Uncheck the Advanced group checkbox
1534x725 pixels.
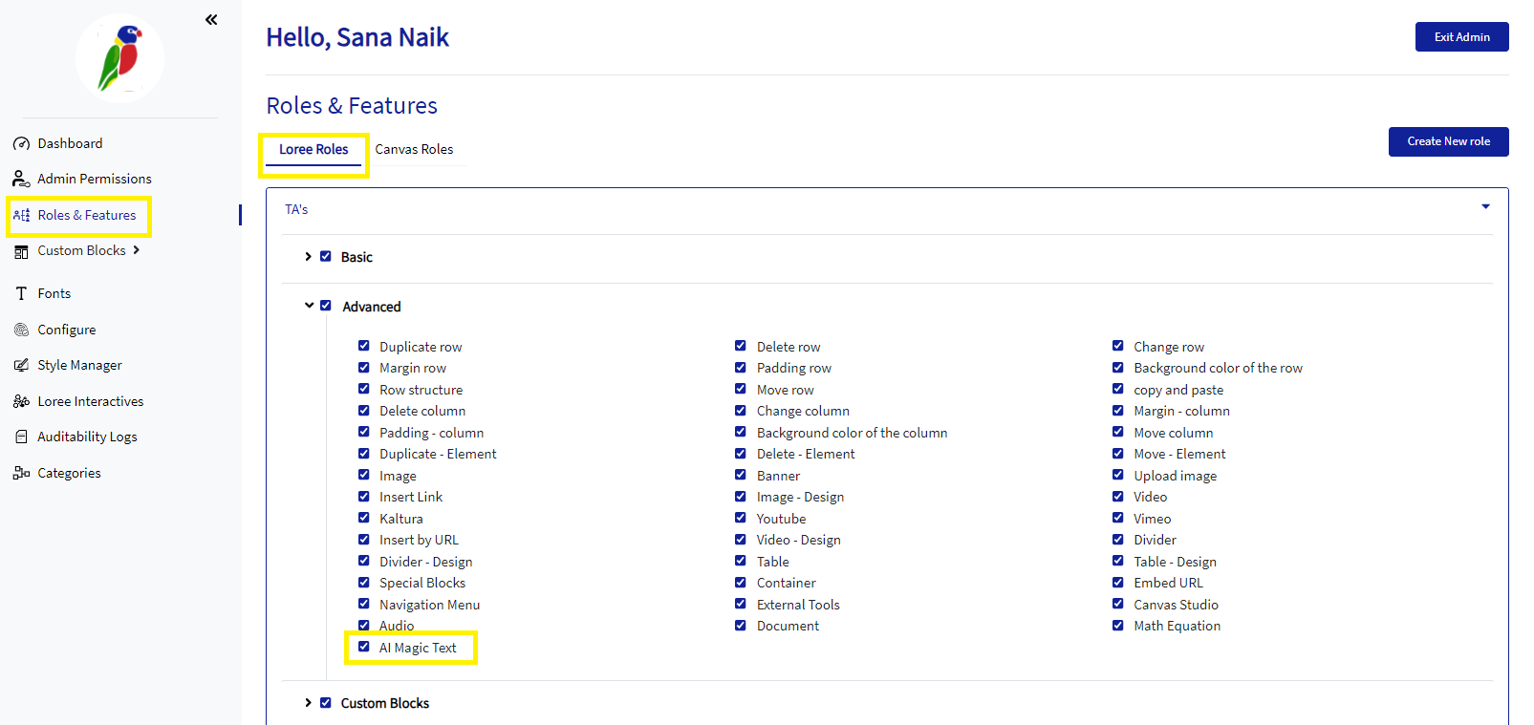tap(326, 306)
